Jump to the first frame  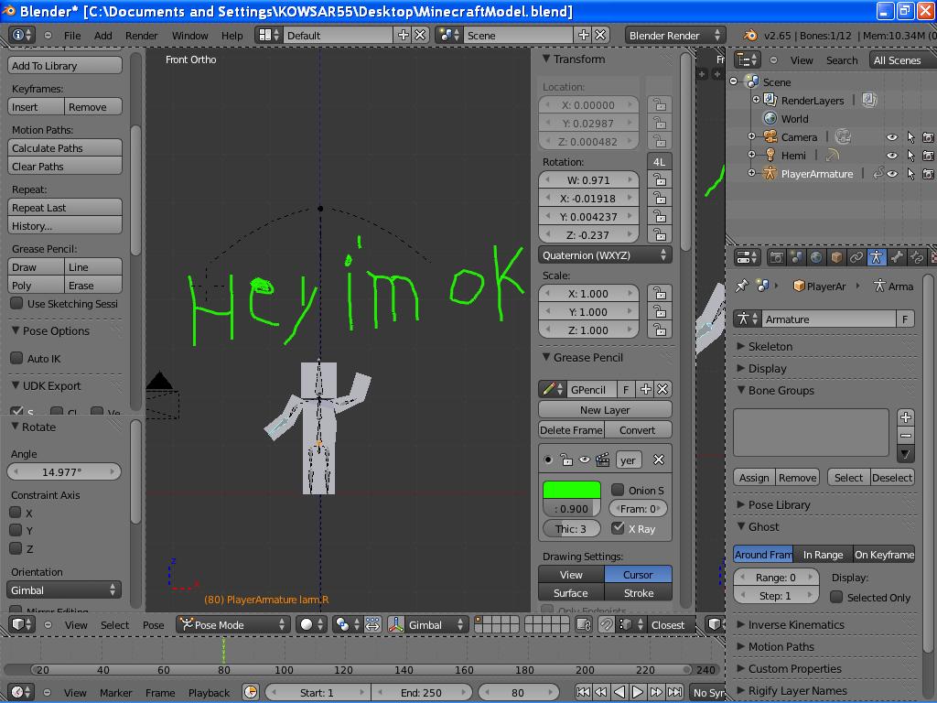583,692
